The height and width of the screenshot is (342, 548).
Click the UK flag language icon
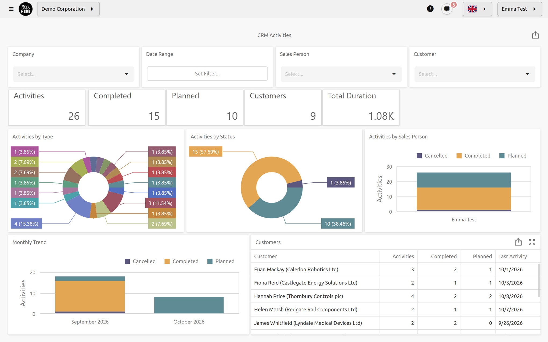(x=472, y=9)
